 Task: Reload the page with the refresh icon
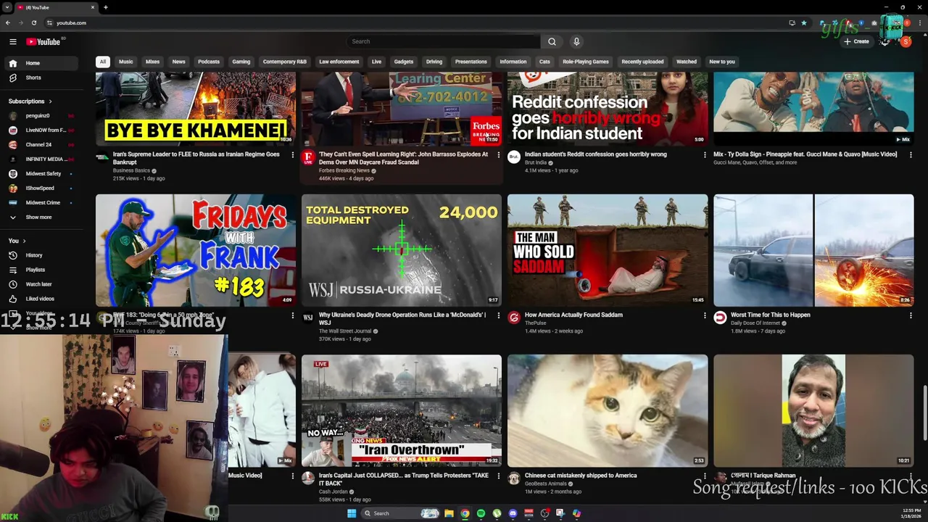(33, 22)
